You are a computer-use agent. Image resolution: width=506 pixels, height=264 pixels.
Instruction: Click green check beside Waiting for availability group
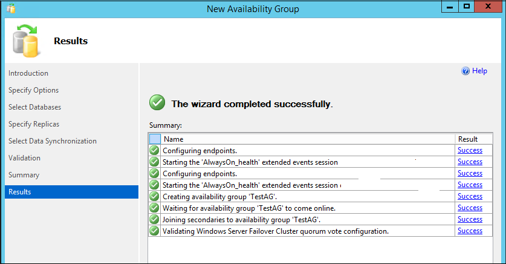[x=155, y=208]
